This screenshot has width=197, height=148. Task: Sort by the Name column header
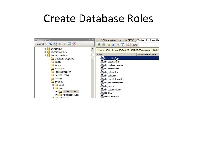click(116, 55)
